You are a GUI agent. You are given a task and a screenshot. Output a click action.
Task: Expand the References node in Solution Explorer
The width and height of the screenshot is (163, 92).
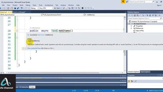(x=131, y=28)
